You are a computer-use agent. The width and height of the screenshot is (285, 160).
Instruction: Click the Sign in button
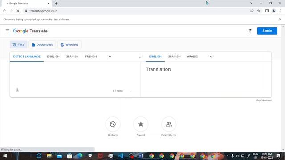tap(267, 31)
